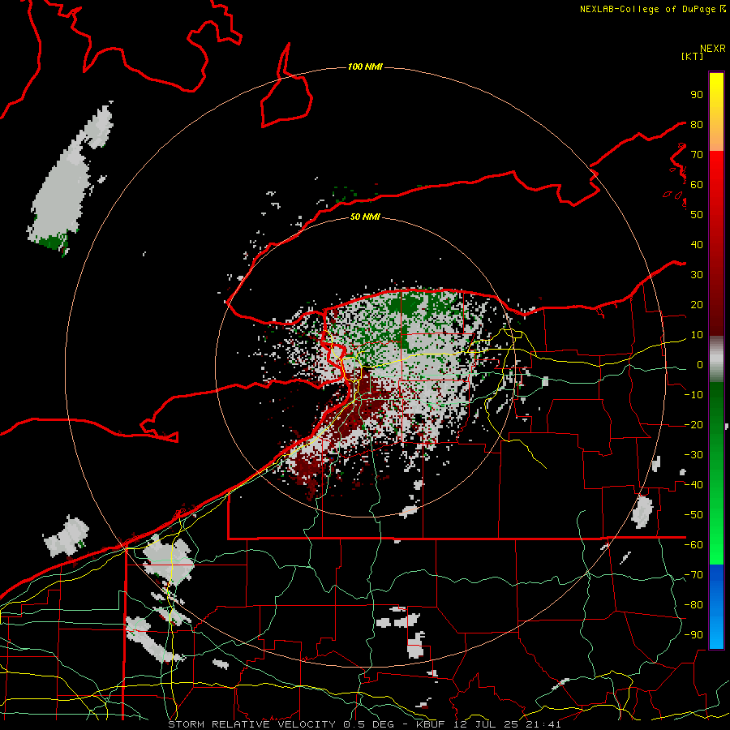
Task: Click the 0 value on velocity scale
Action: point(700,365)
